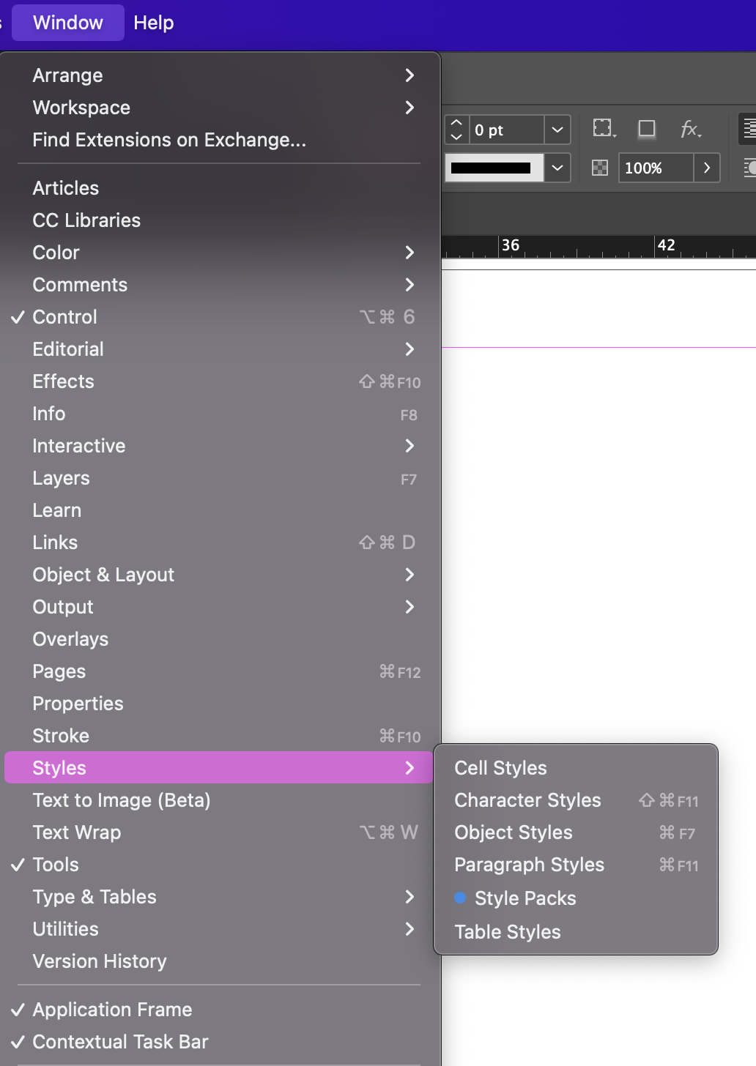Expand the Output submenu
The width and height of the screenshot is (756, 1066).
[x=220, y=607]
